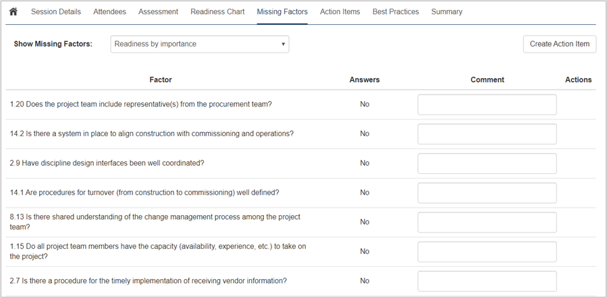Select comment box for factor 14.1
This screenshot has width=607, height=298.
point(487,193)
